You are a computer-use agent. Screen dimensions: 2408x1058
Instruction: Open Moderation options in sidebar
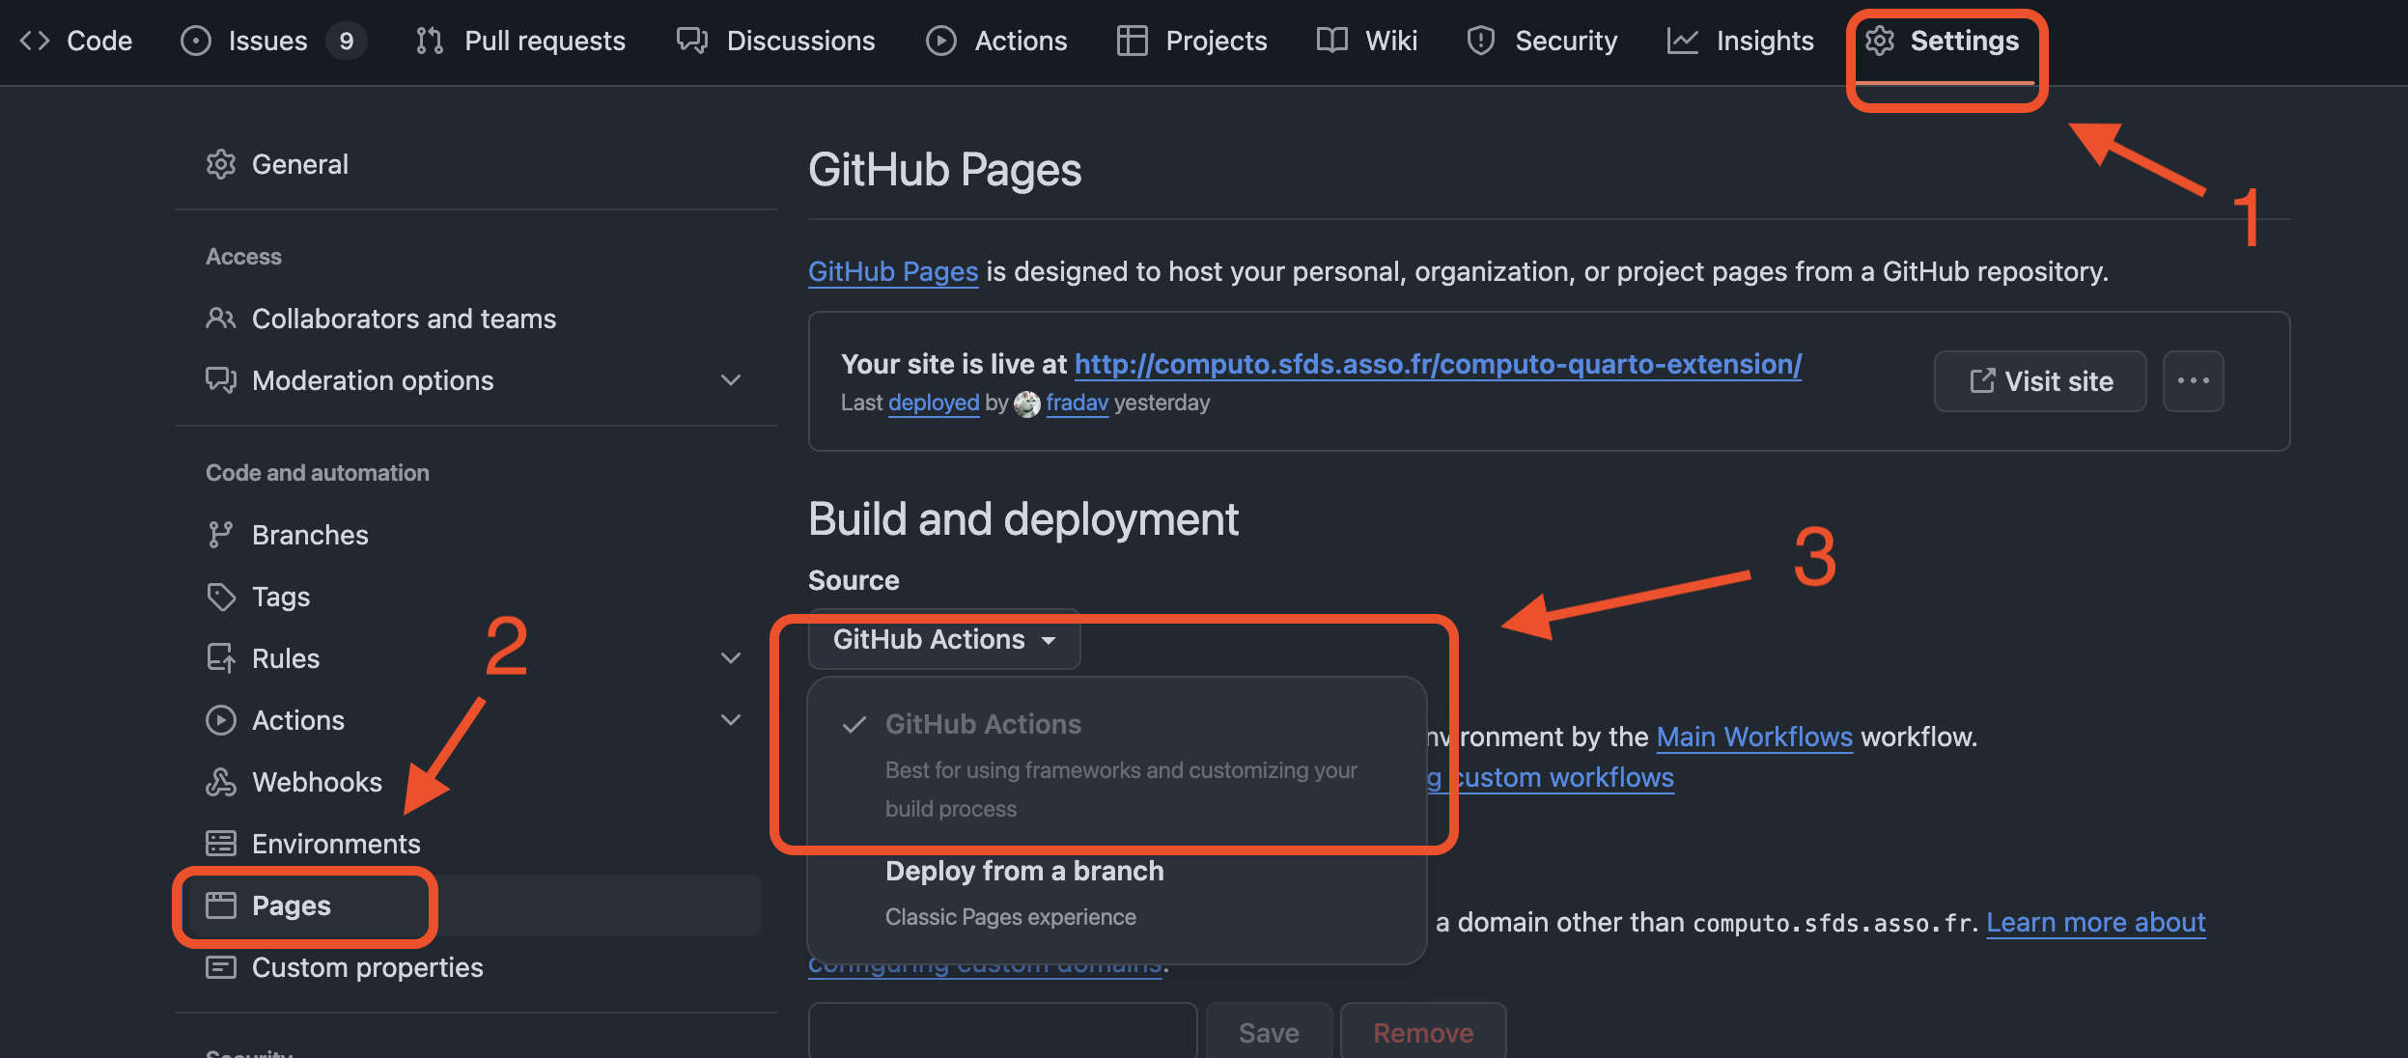pos(476,380)
